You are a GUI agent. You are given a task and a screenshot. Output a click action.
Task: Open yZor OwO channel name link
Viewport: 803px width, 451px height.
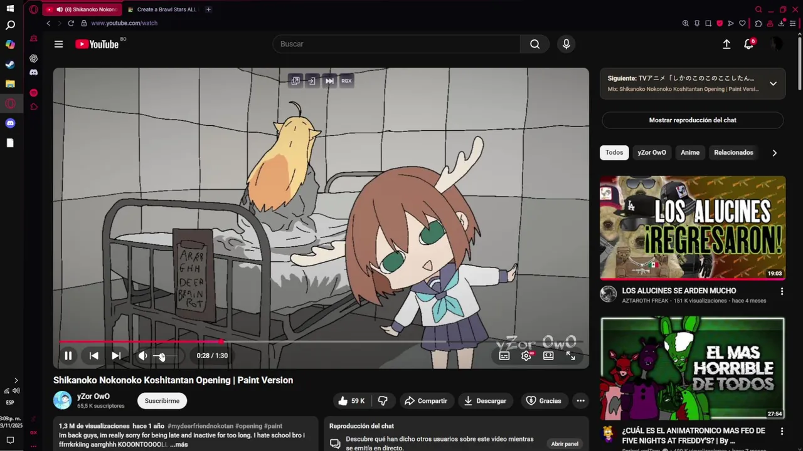tap(93, 396)
